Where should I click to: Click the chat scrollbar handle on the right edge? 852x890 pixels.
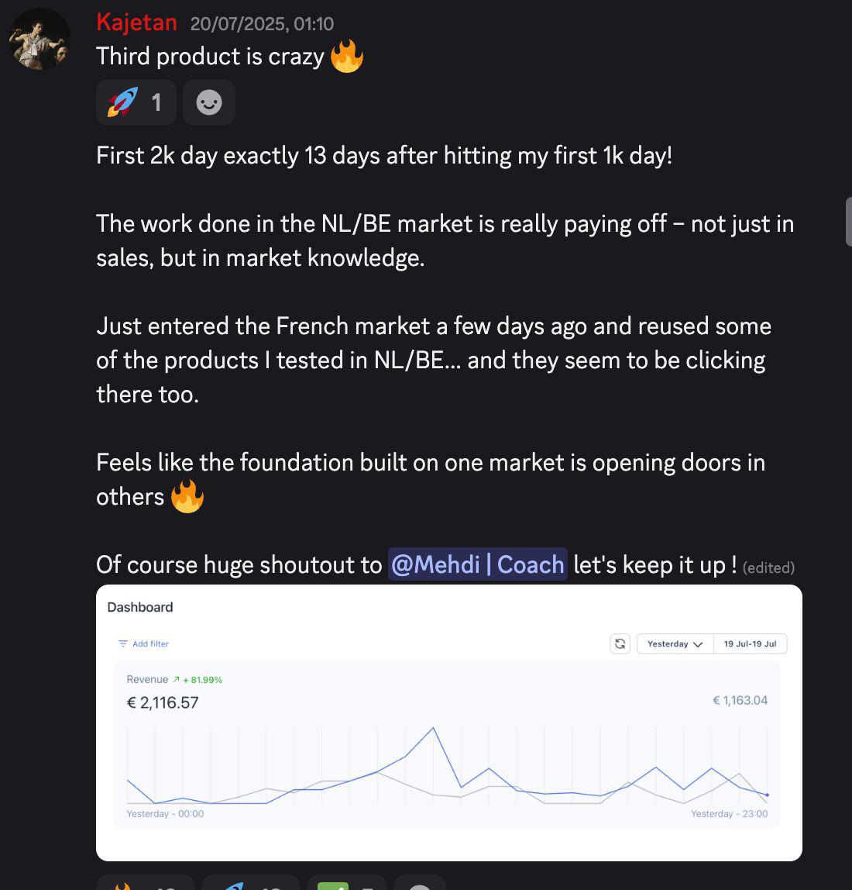tap(849, 222)
